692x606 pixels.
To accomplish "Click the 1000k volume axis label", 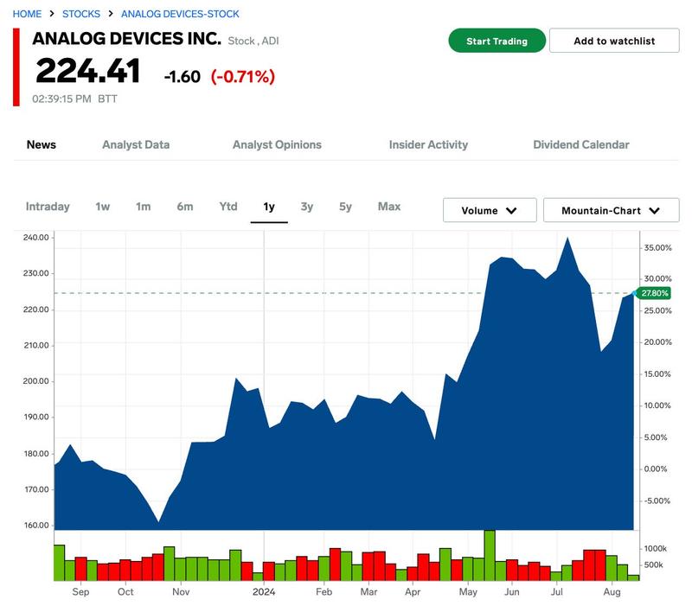I will (656, 548).
